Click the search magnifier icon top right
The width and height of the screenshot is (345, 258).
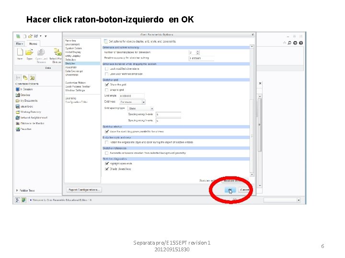tap(289, 43)
